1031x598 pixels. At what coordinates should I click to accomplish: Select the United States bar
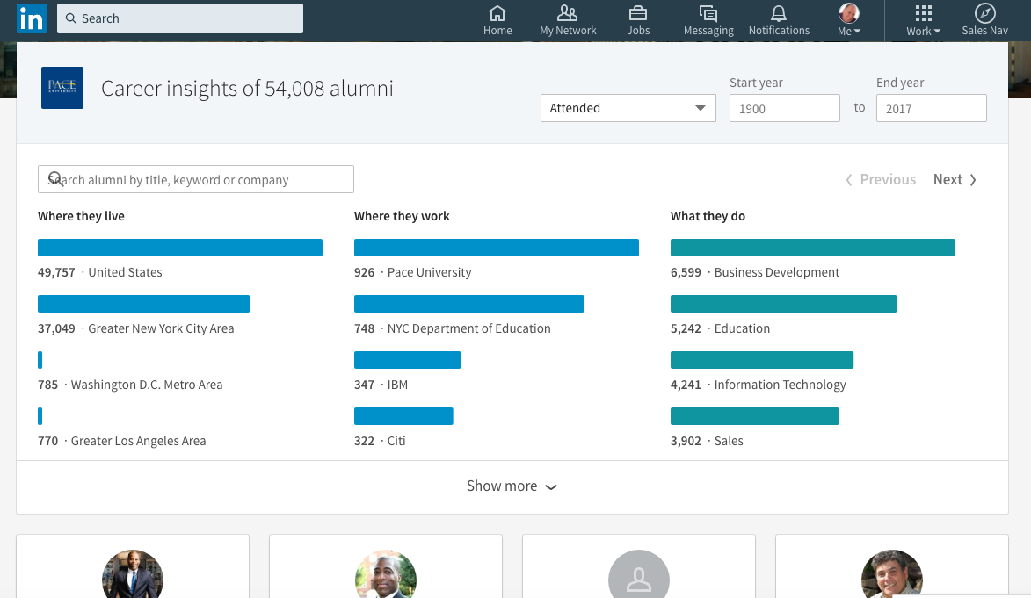point(180,248)
